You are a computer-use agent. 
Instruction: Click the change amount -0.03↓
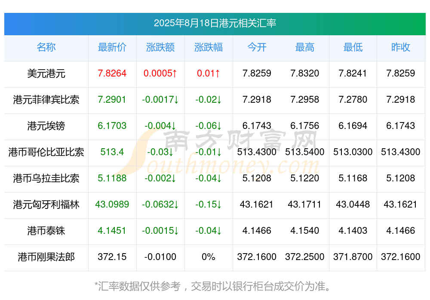[160, 152]
